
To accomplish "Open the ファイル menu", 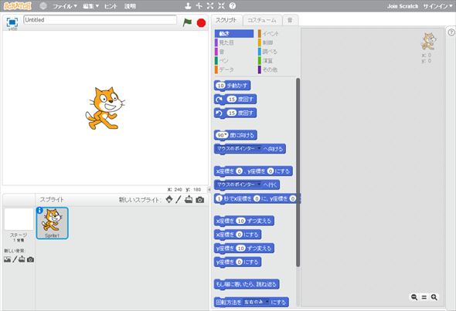I will pos(65,6).
